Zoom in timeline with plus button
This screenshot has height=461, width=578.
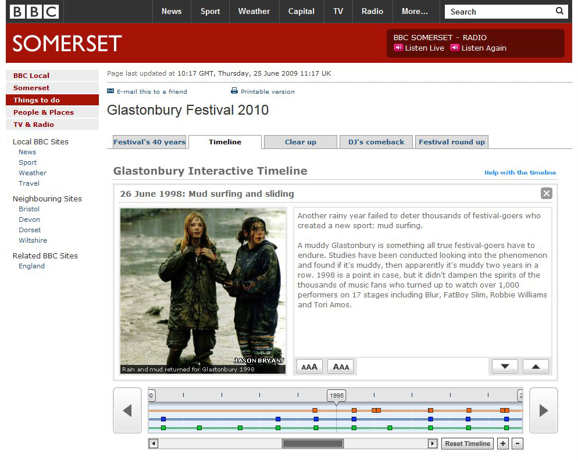pos(503,444)
